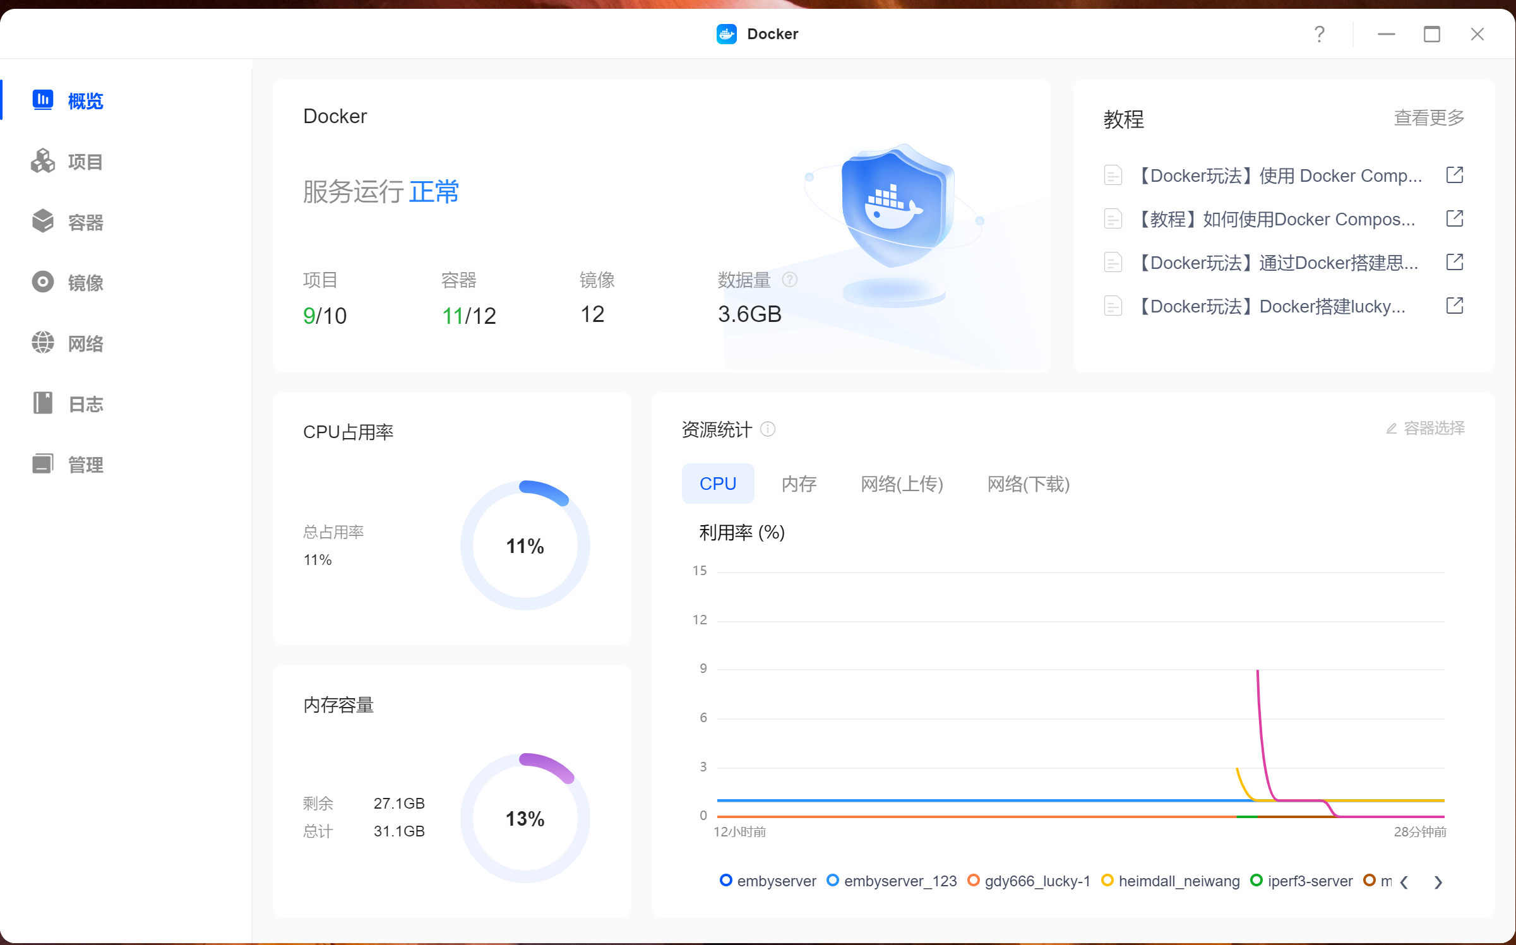Select 容器 label in the sidebar

click(85, 222)
